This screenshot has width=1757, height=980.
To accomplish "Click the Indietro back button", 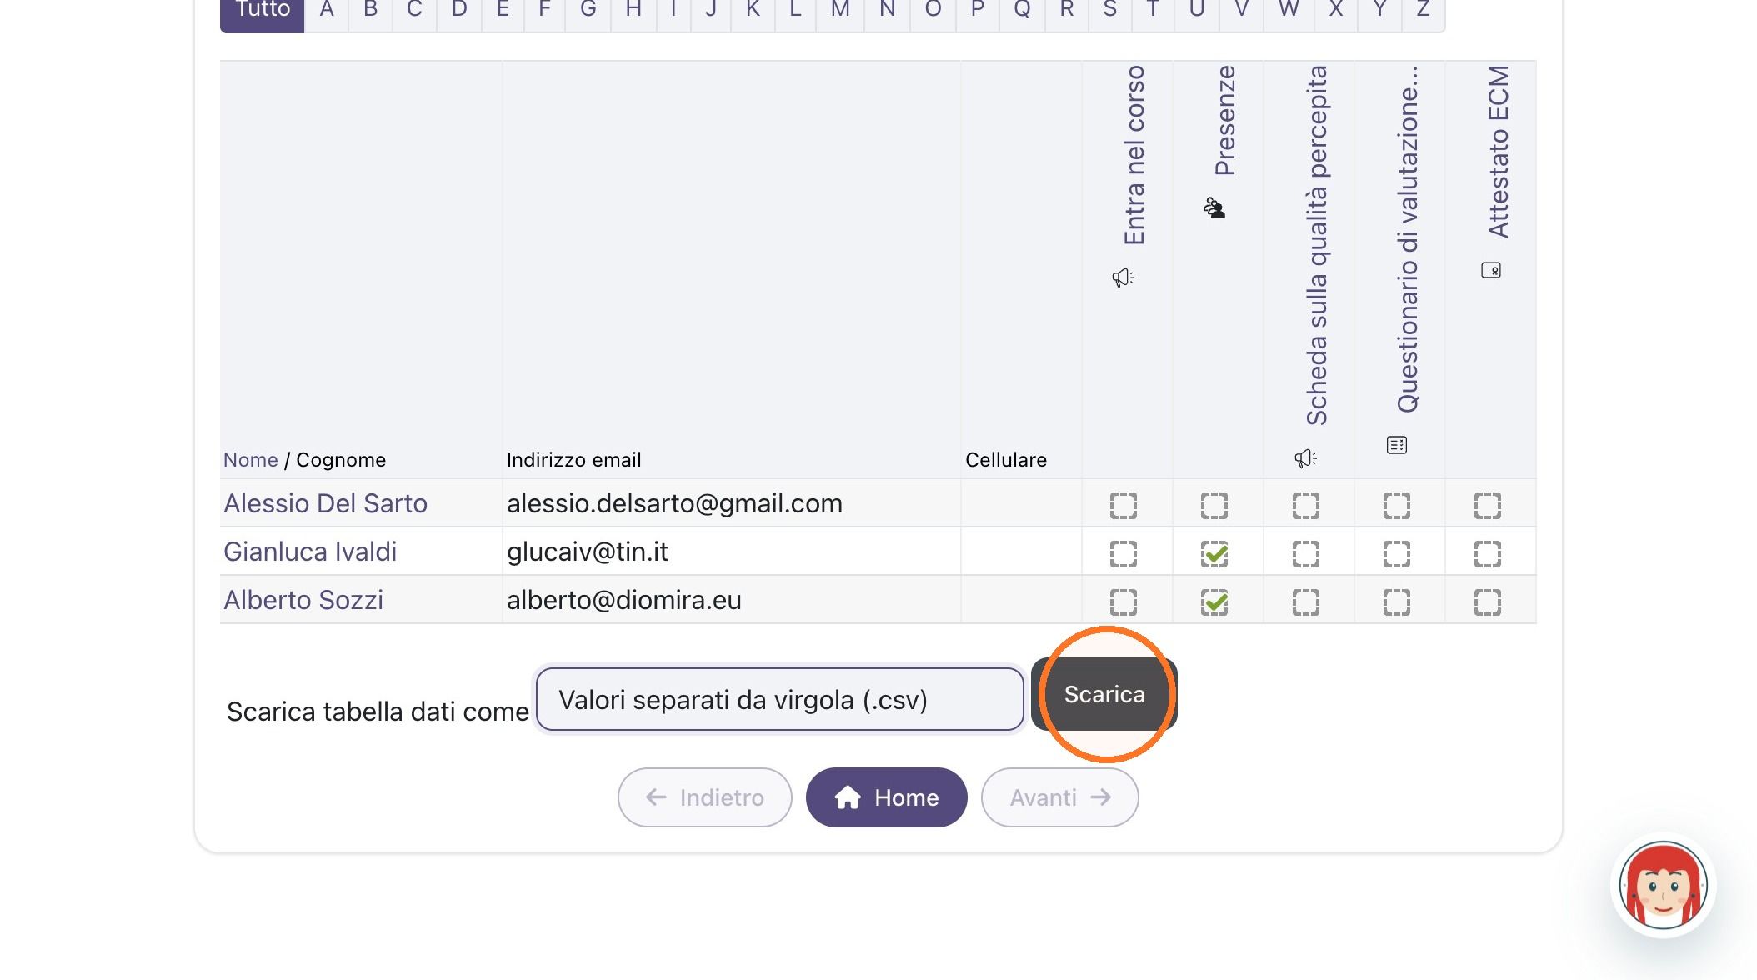I will (x=705, y=797).
